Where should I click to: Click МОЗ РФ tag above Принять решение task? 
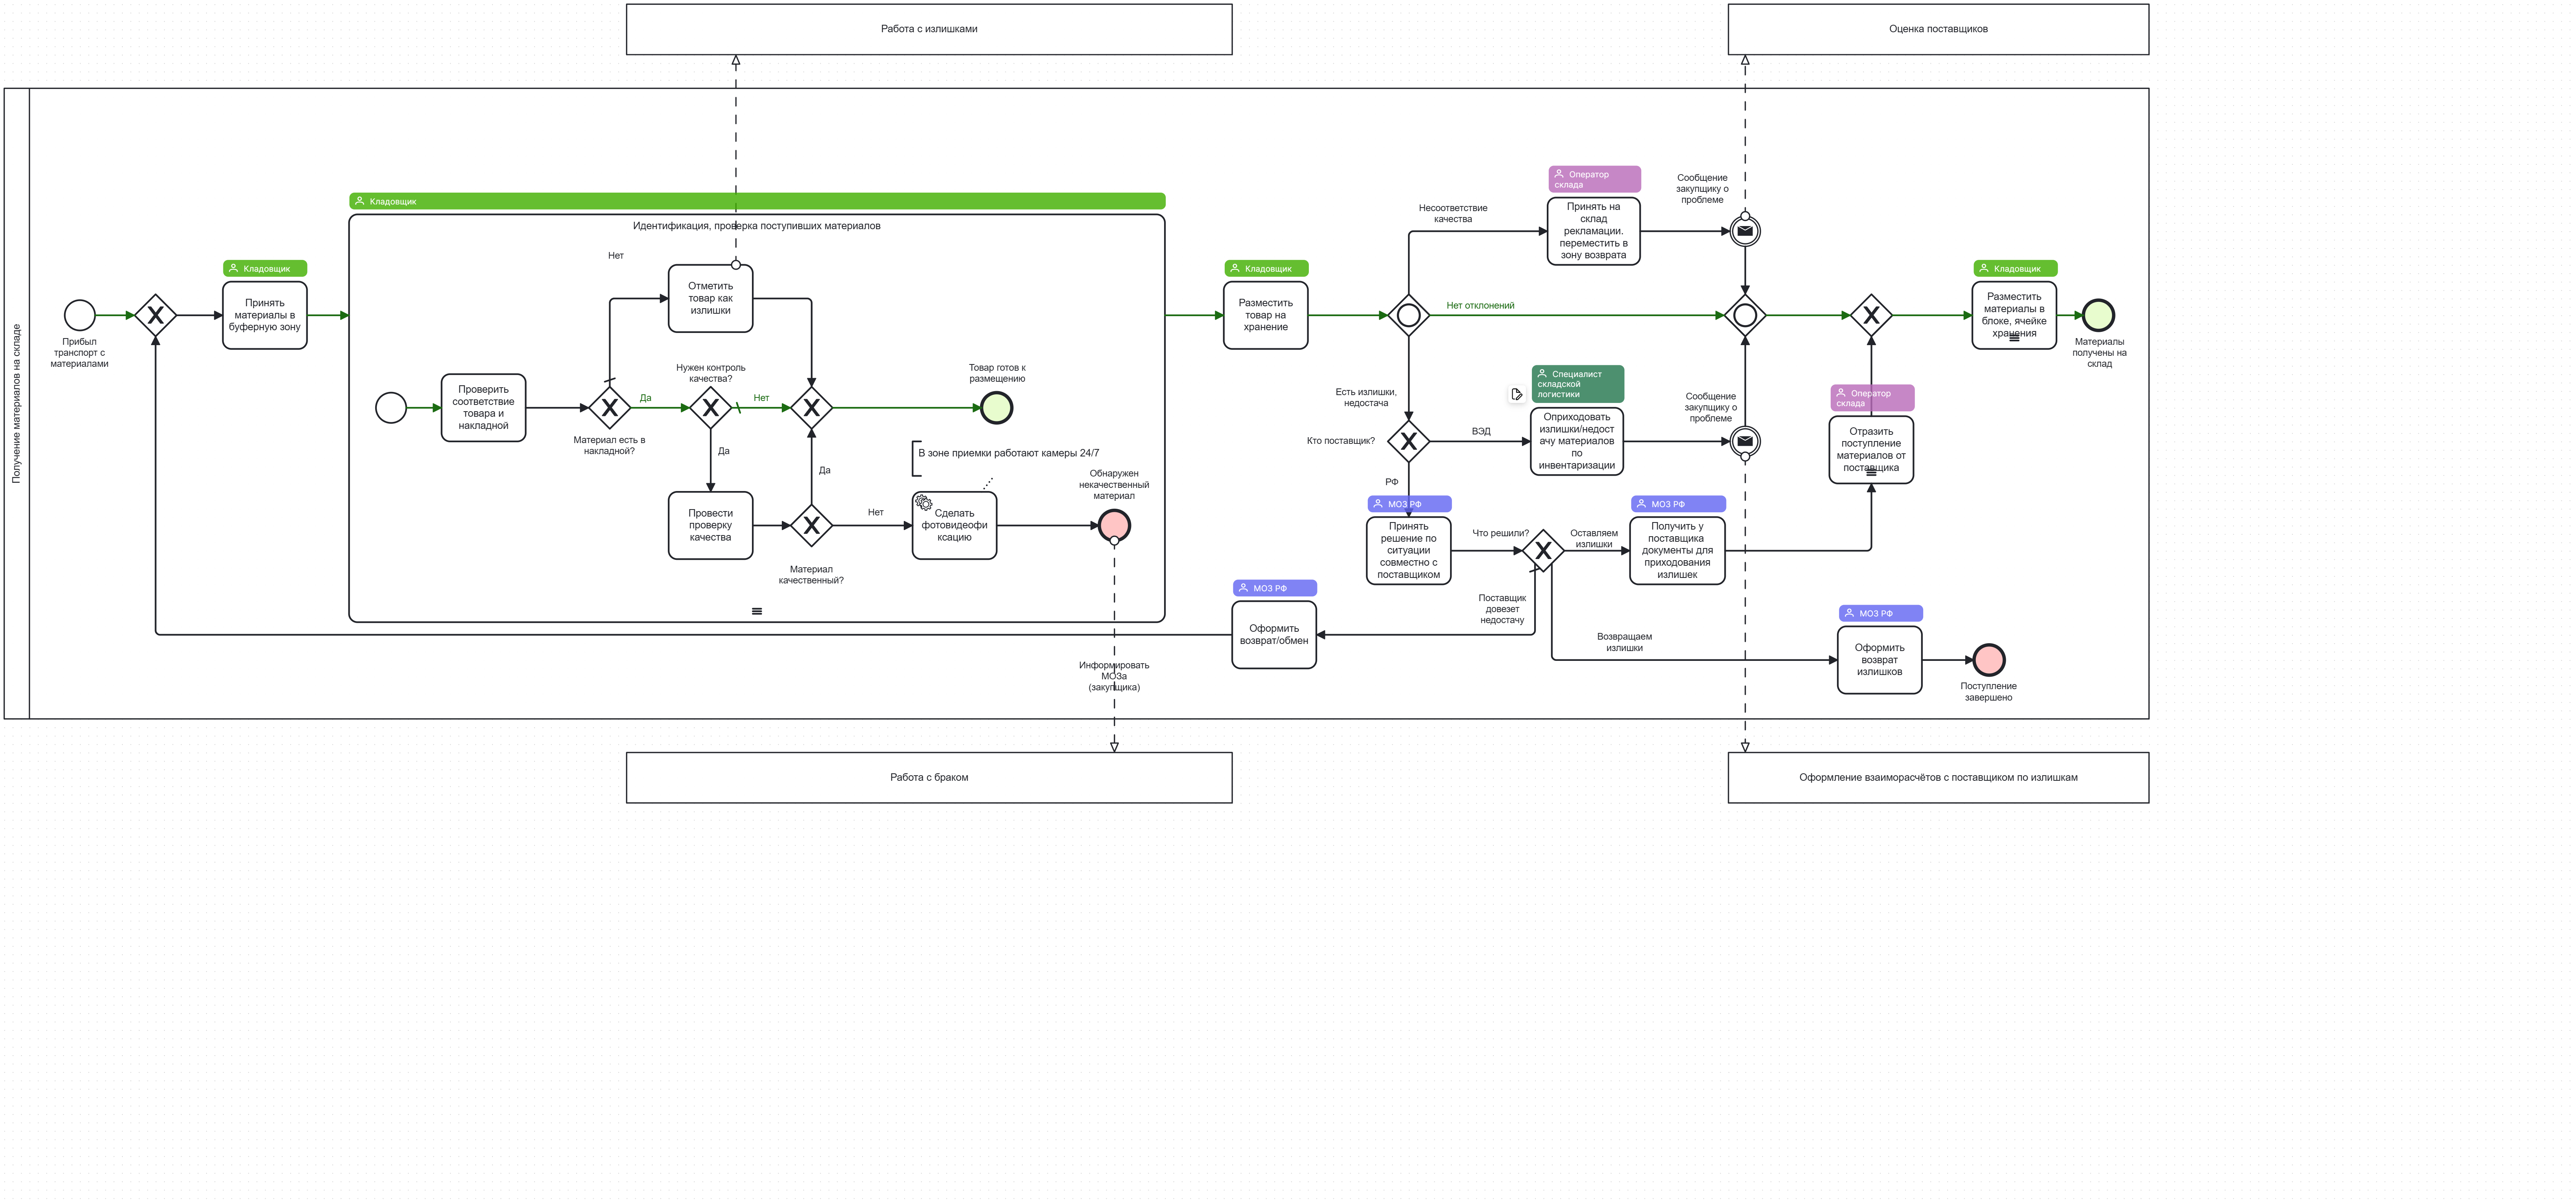pyautogui.click(x=1409, y=504)
